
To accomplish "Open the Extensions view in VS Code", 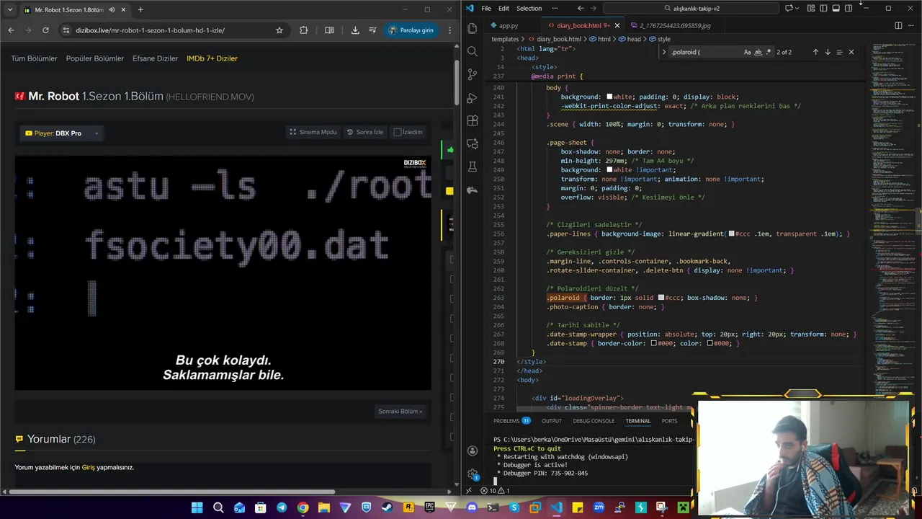I will tap(473, 120).
